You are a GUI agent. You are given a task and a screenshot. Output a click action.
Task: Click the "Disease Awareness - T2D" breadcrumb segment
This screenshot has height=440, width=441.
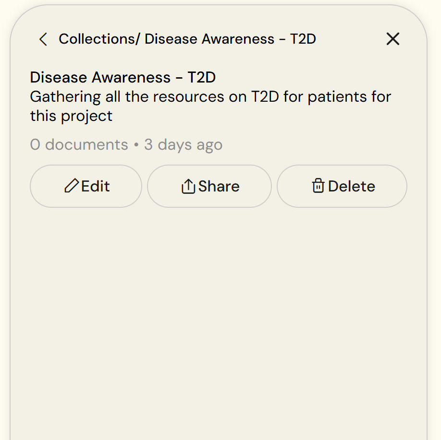pyautogui.click(x=230, y=39)
